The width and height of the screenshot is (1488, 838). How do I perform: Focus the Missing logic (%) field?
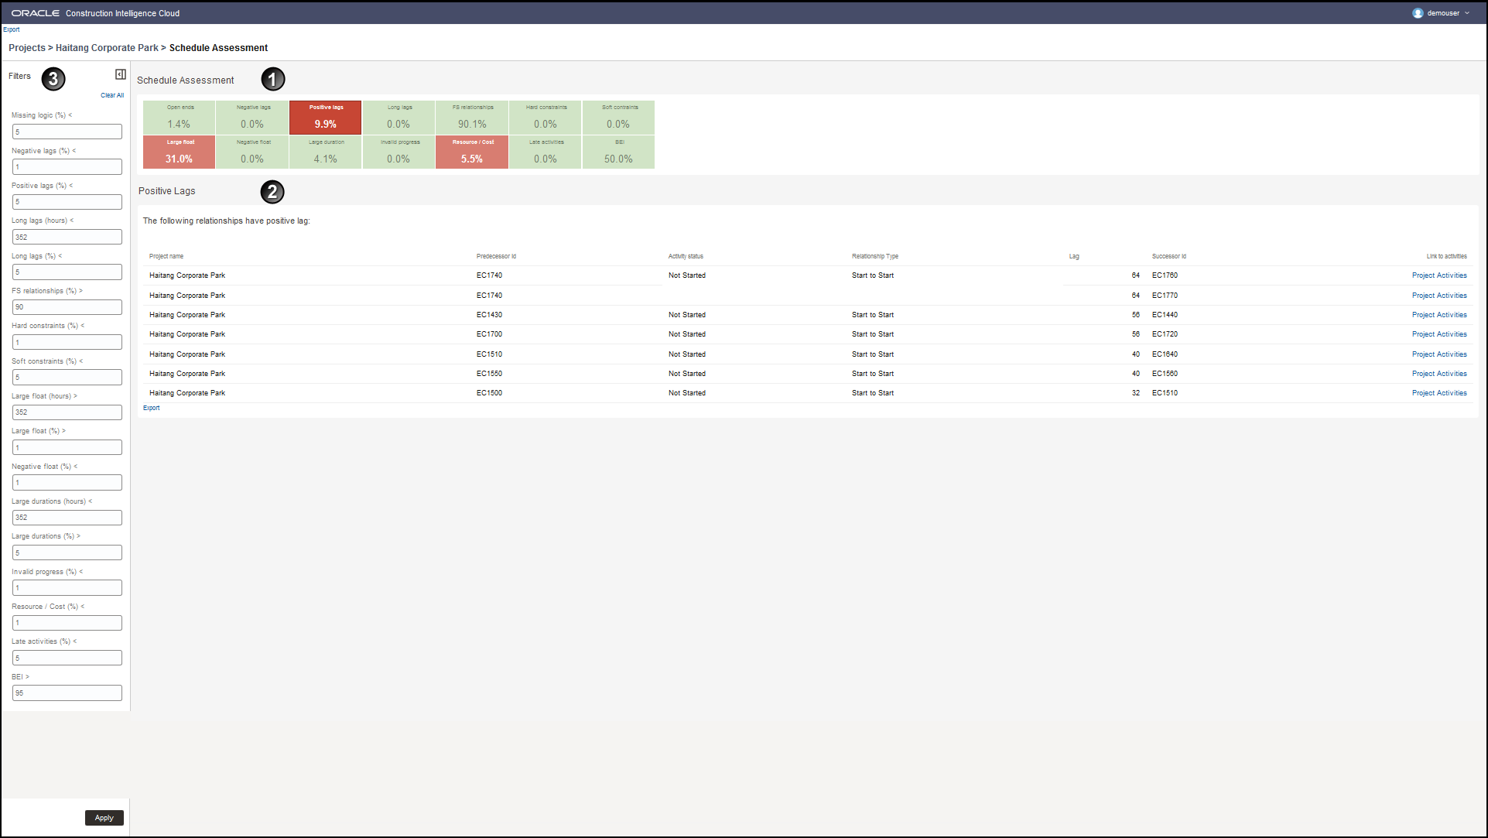coord(67,132)
